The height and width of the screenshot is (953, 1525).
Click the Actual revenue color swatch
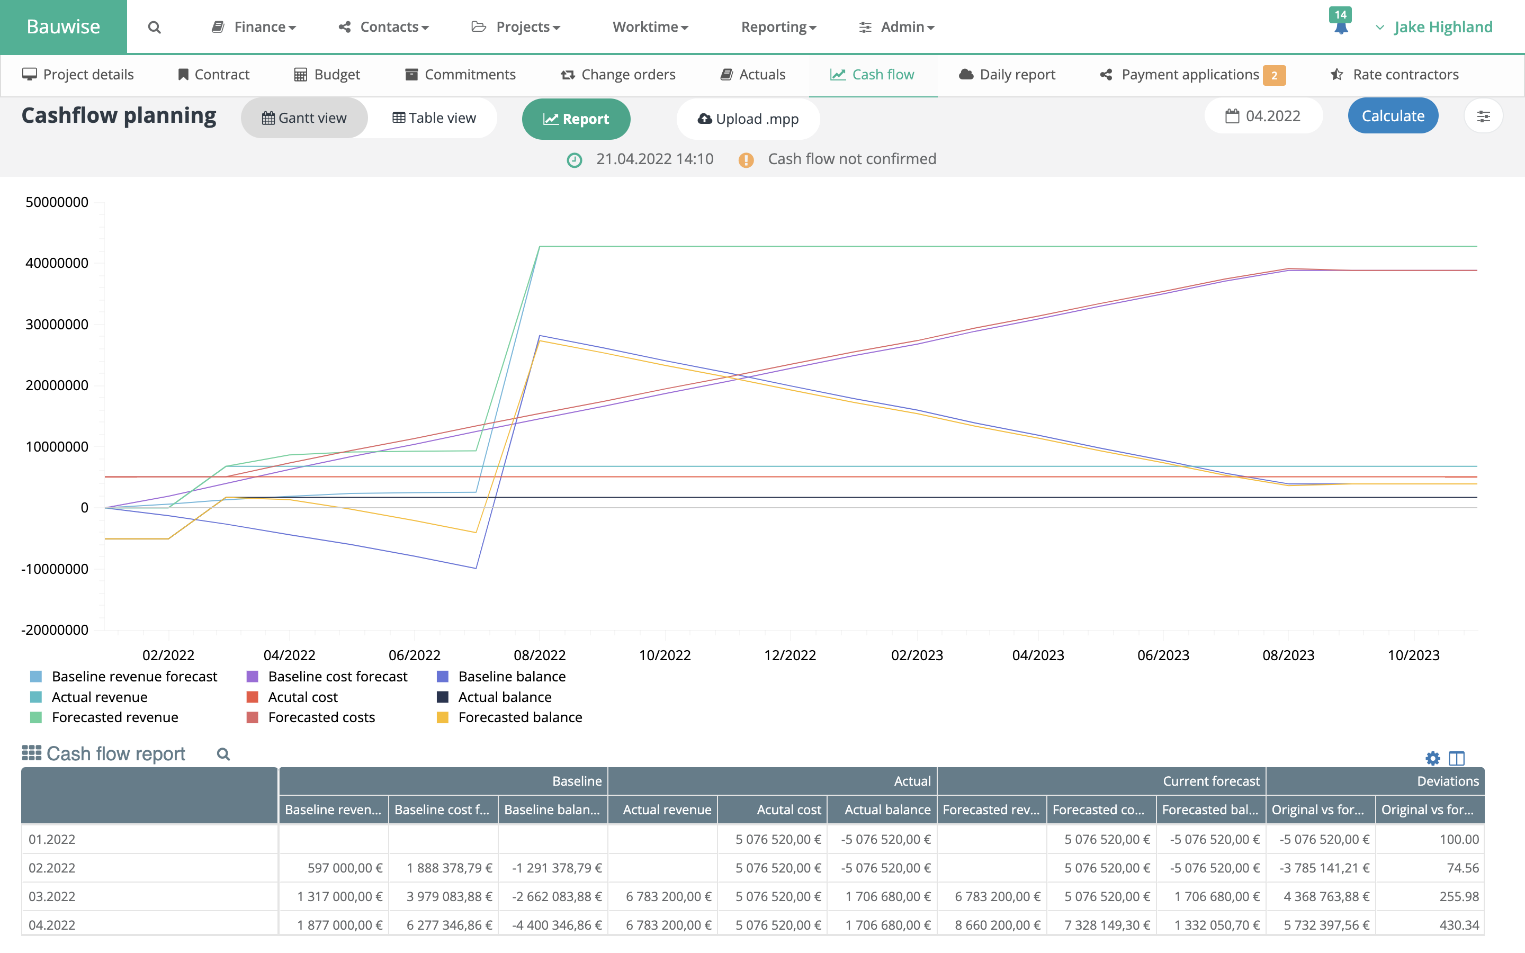[36, 696]
